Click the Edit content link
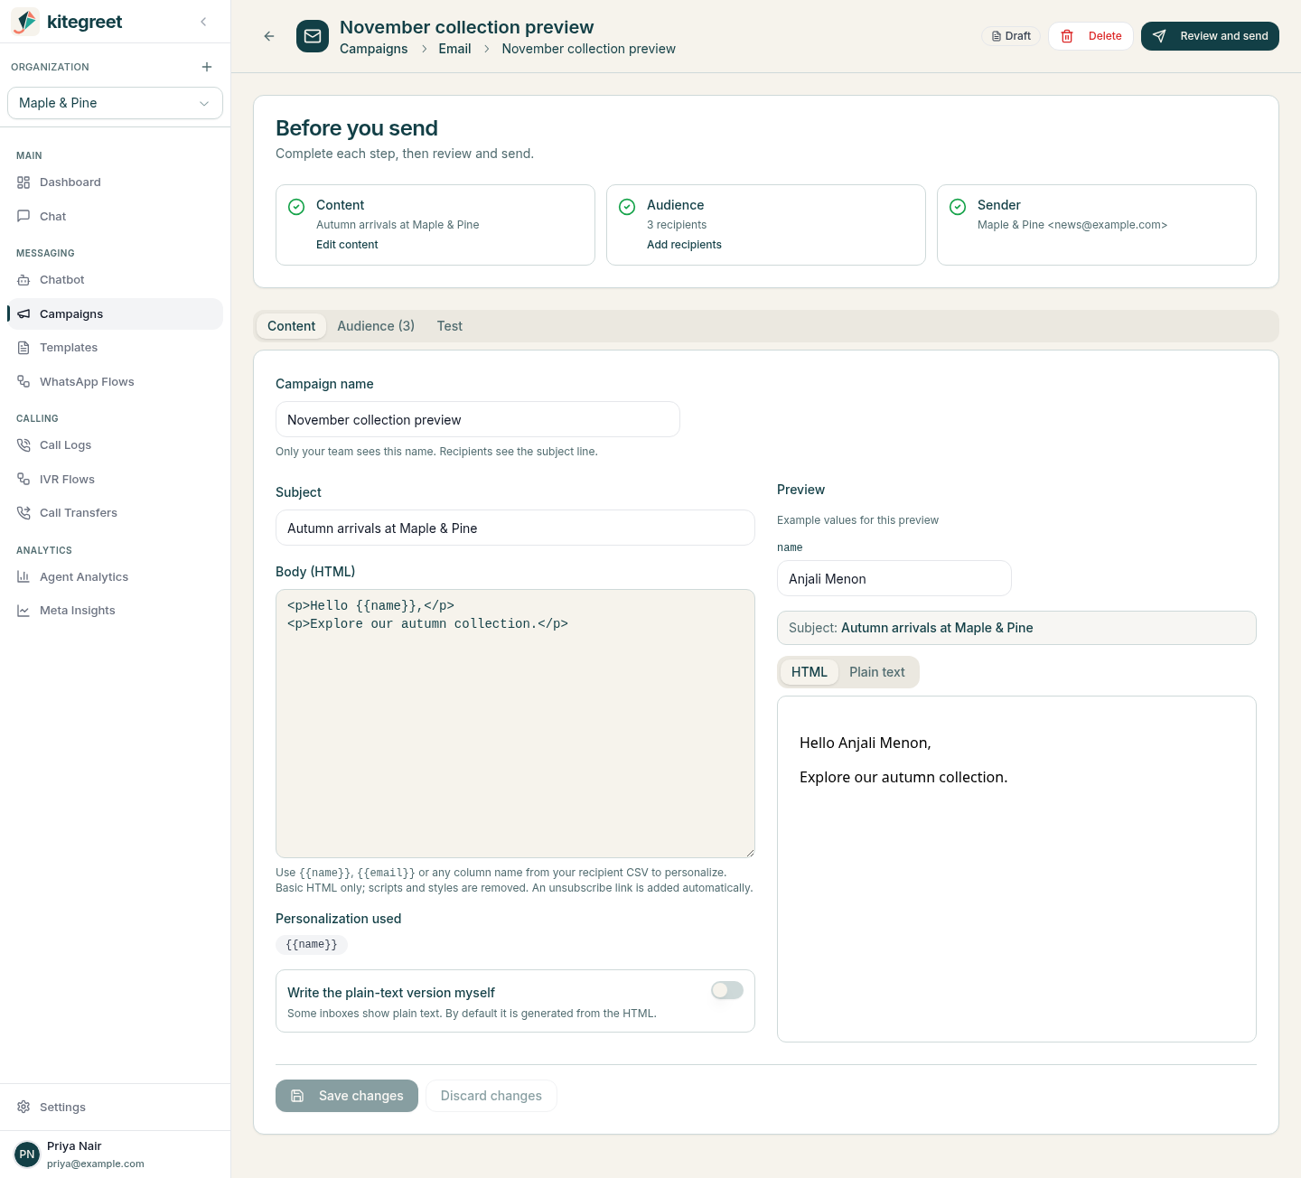 point(347,245)
